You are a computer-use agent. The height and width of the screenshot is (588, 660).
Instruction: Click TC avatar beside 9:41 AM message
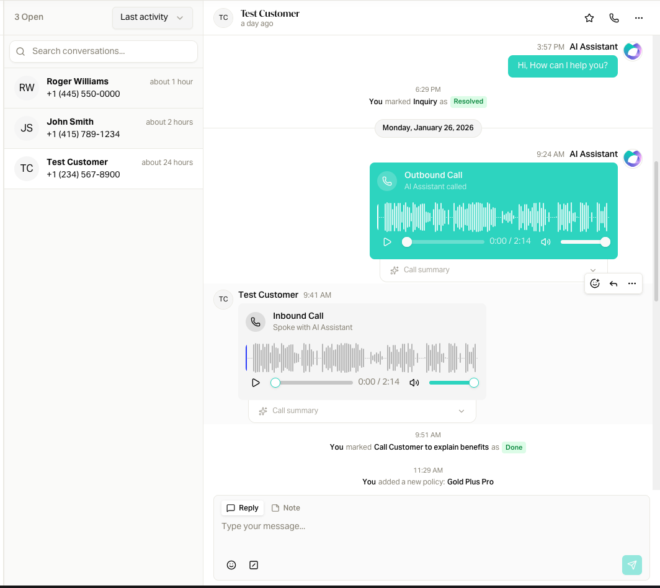223,299
